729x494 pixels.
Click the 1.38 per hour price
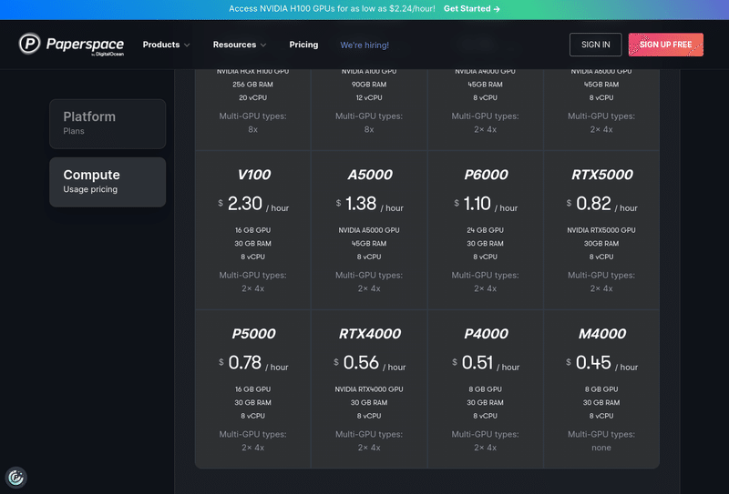[x=370, y=204]
